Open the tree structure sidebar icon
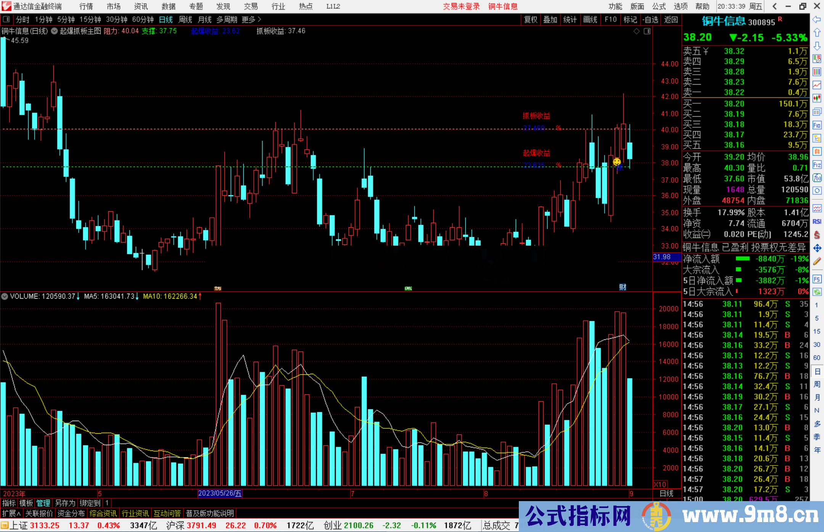This screenshot has width=824, height=532. 817,138
